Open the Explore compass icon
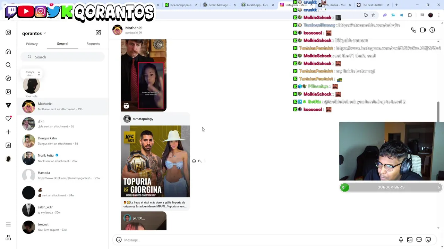 pos(8,79)
